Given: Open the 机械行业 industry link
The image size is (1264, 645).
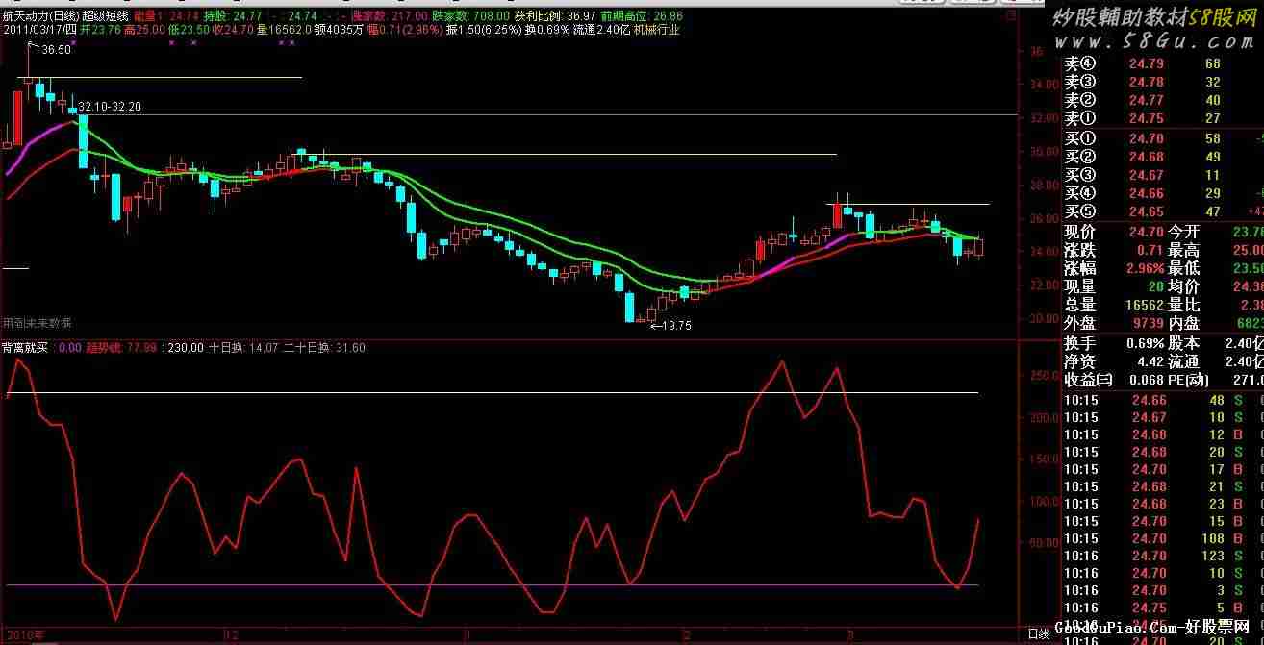Looking at the screenshot, I should click(656, 30).
